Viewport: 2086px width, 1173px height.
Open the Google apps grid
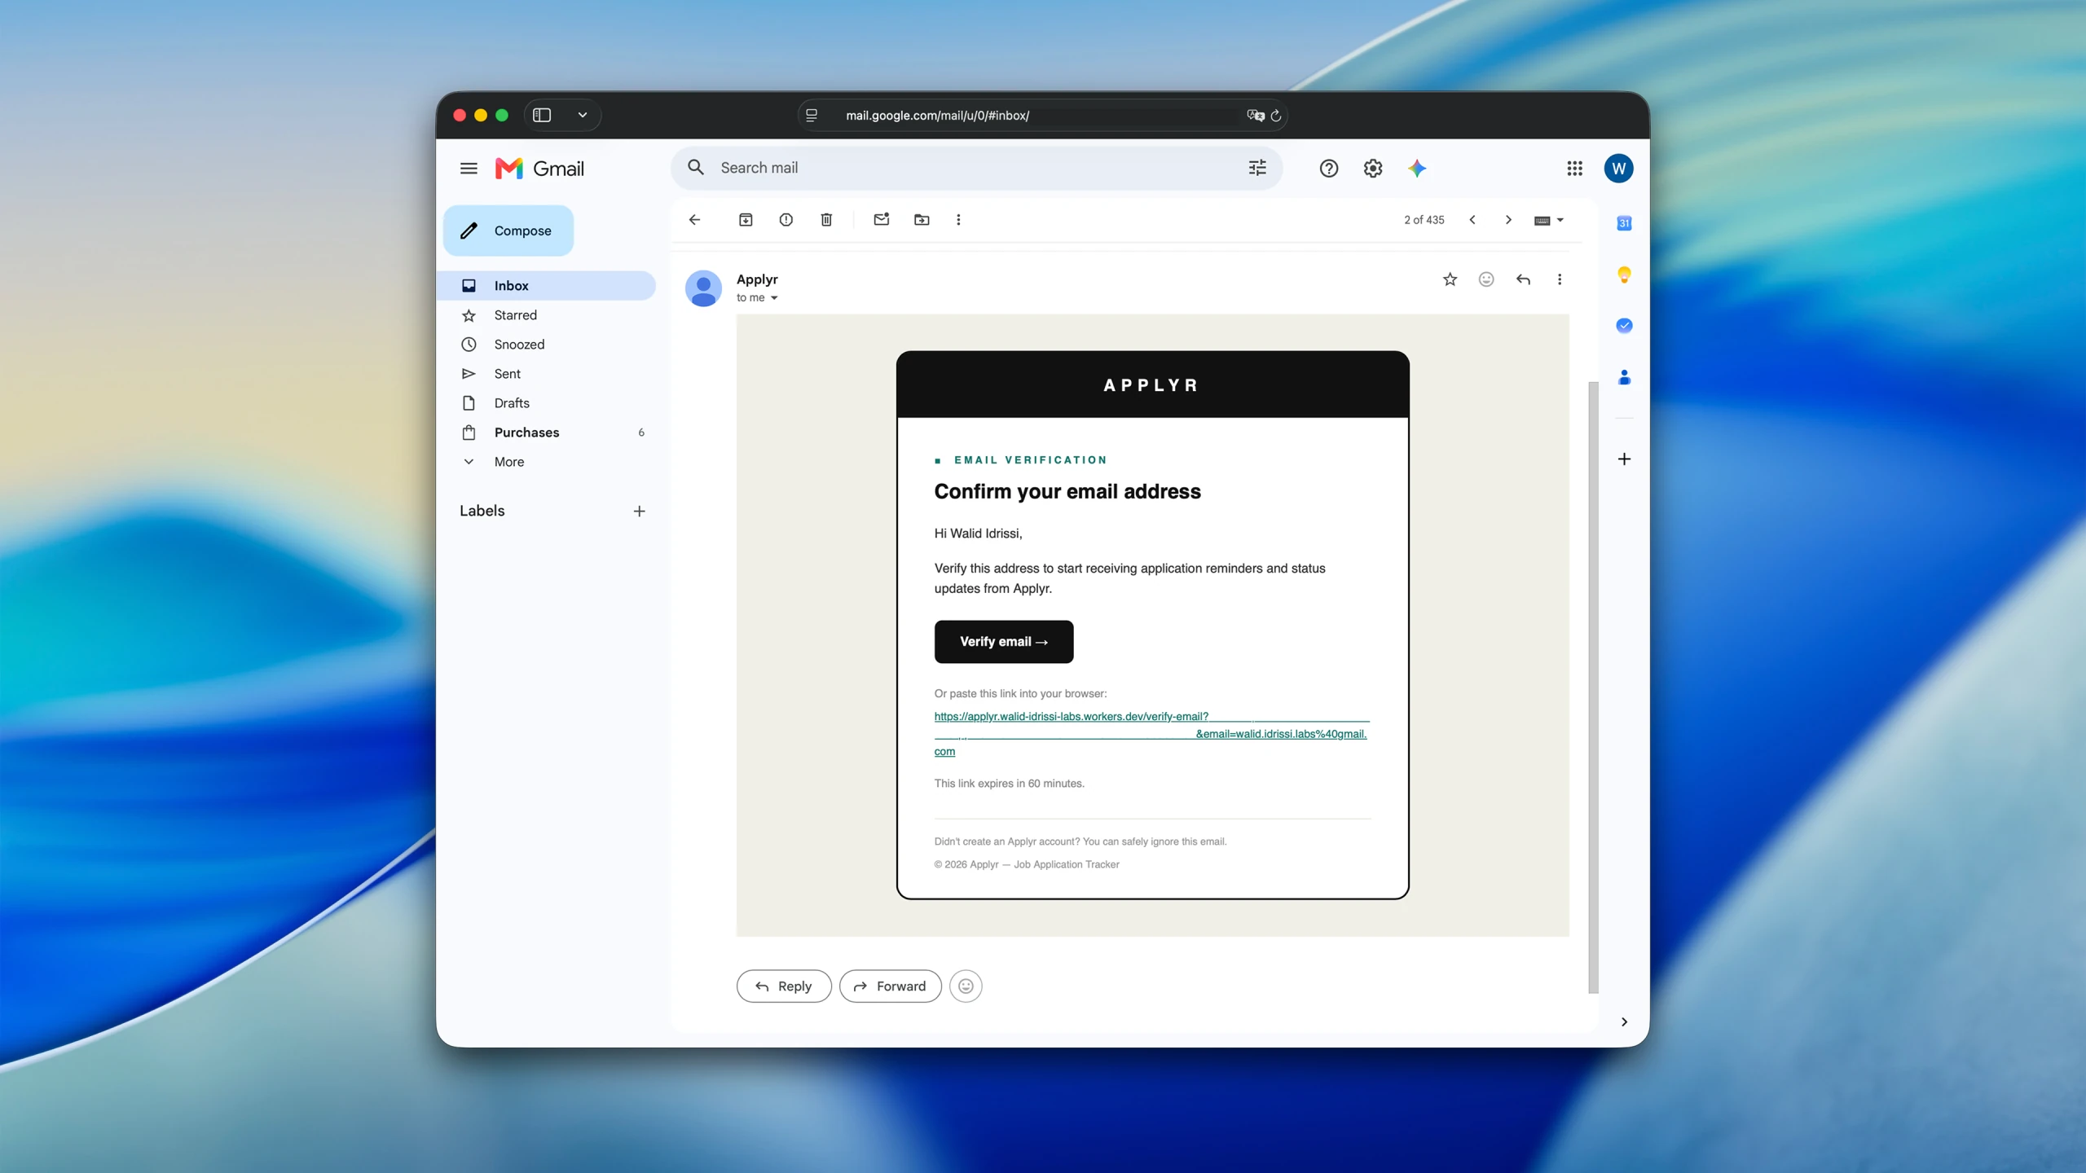coord(1574,169)
